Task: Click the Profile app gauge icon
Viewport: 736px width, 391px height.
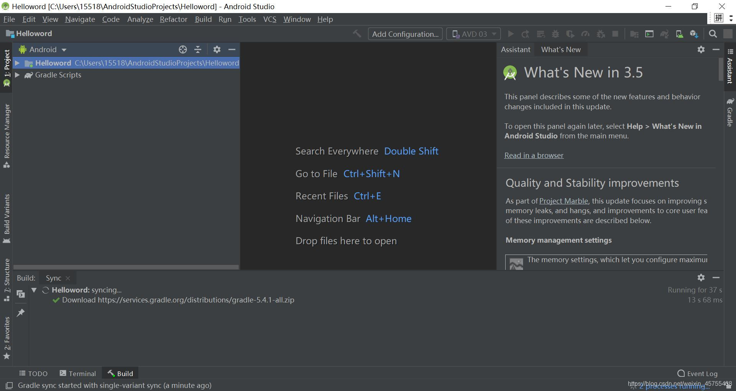Action: pos(585,34)
